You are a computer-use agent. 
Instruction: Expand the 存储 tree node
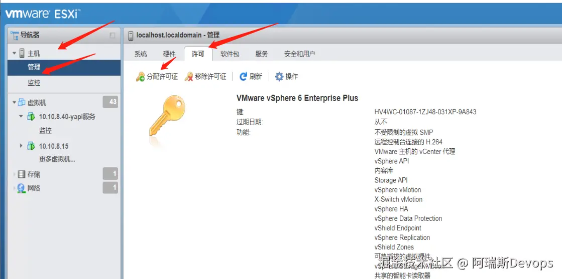point(15,174)
